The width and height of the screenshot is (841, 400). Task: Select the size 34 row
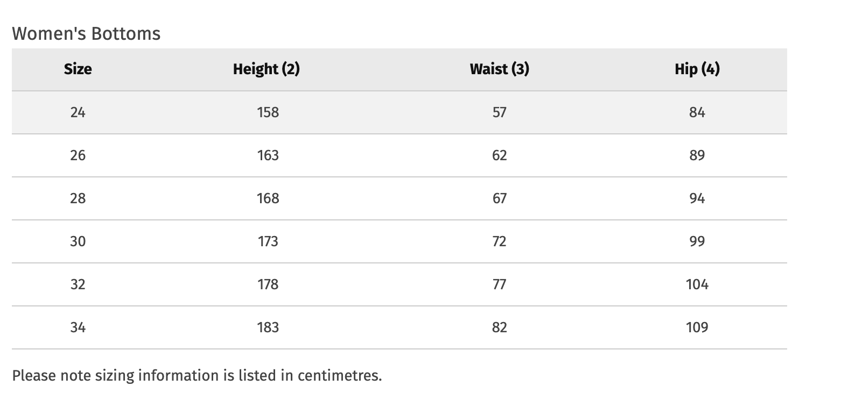[400, 327]
